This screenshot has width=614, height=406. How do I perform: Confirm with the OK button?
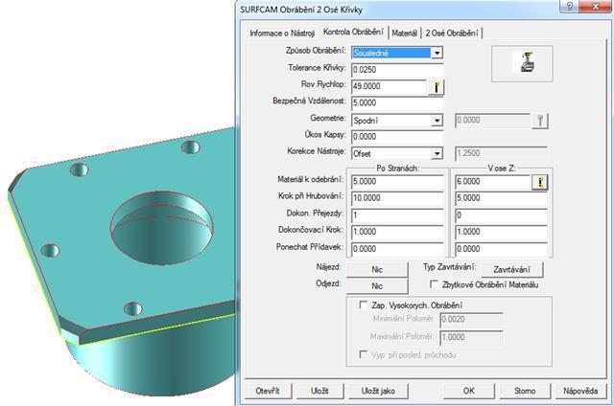coord(469,391)
